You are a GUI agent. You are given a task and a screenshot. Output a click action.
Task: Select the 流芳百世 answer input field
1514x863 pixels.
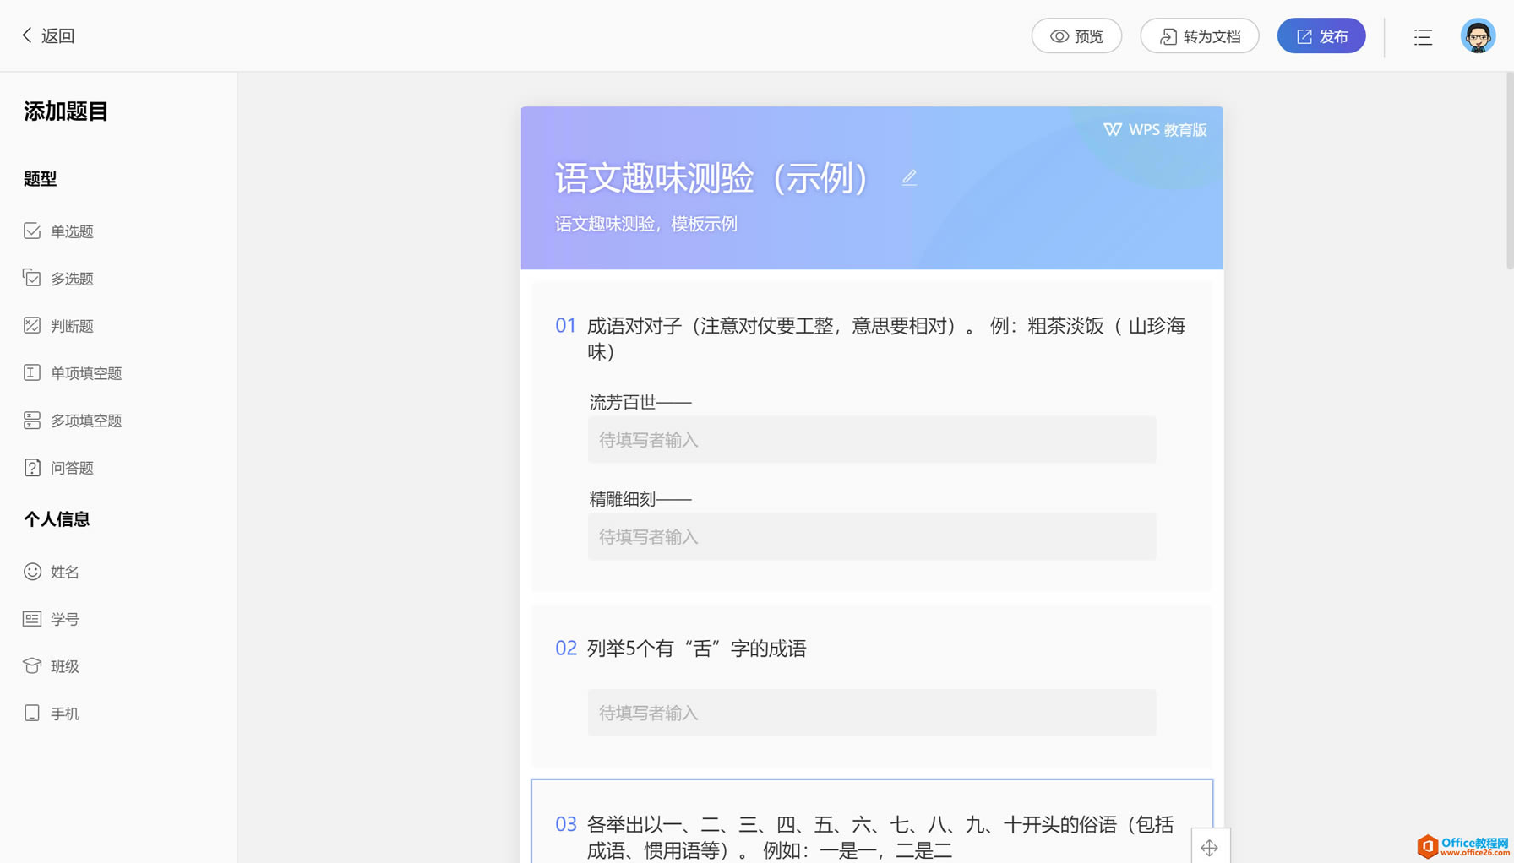pos(872,440)
